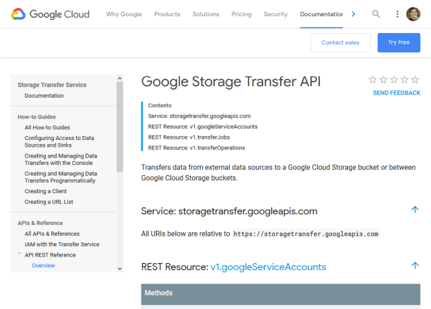
Task: Click sidebar scrollbar down arrow
Action: pos(120,269)
